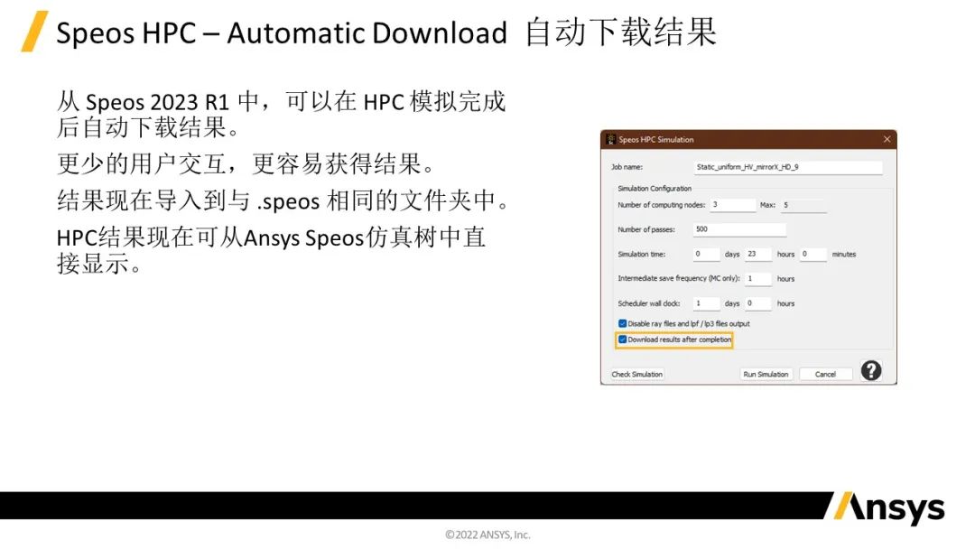Click the Speos HPC Simulation title bar icon
Viewport: 975px width, 549px height.
point(611,138)
